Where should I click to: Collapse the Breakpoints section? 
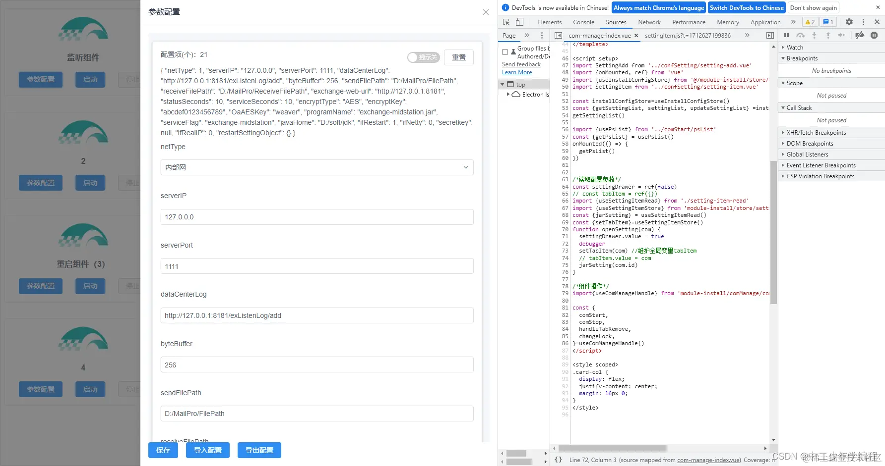click(831, 58)
